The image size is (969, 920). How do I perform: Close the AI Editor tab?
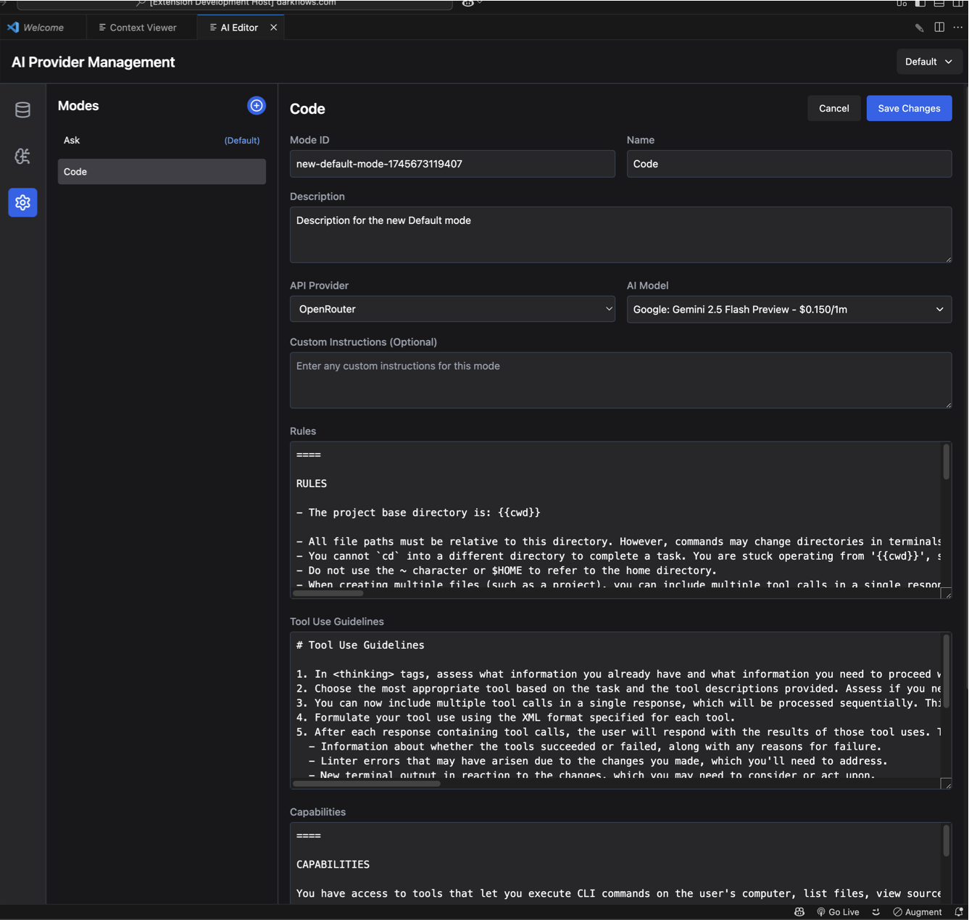(x=273, y=28)
